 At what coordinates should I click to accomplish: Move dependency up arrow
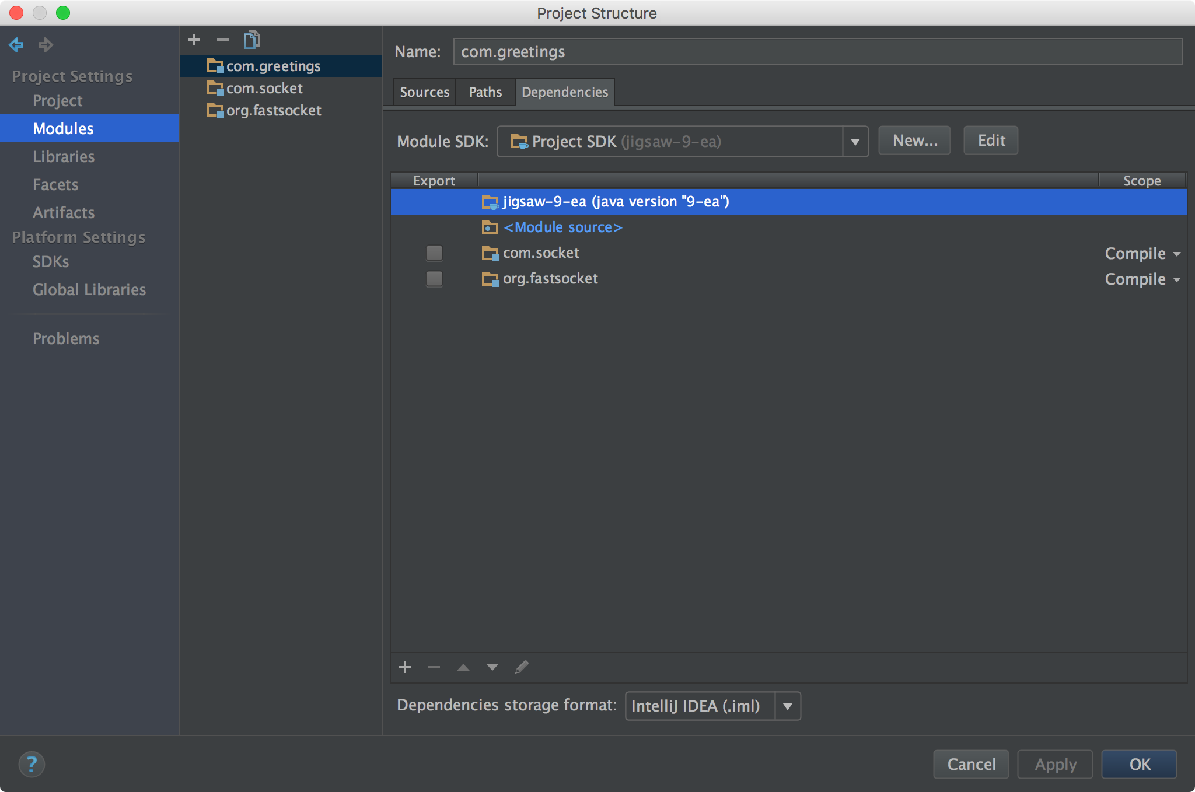[463, 667]
